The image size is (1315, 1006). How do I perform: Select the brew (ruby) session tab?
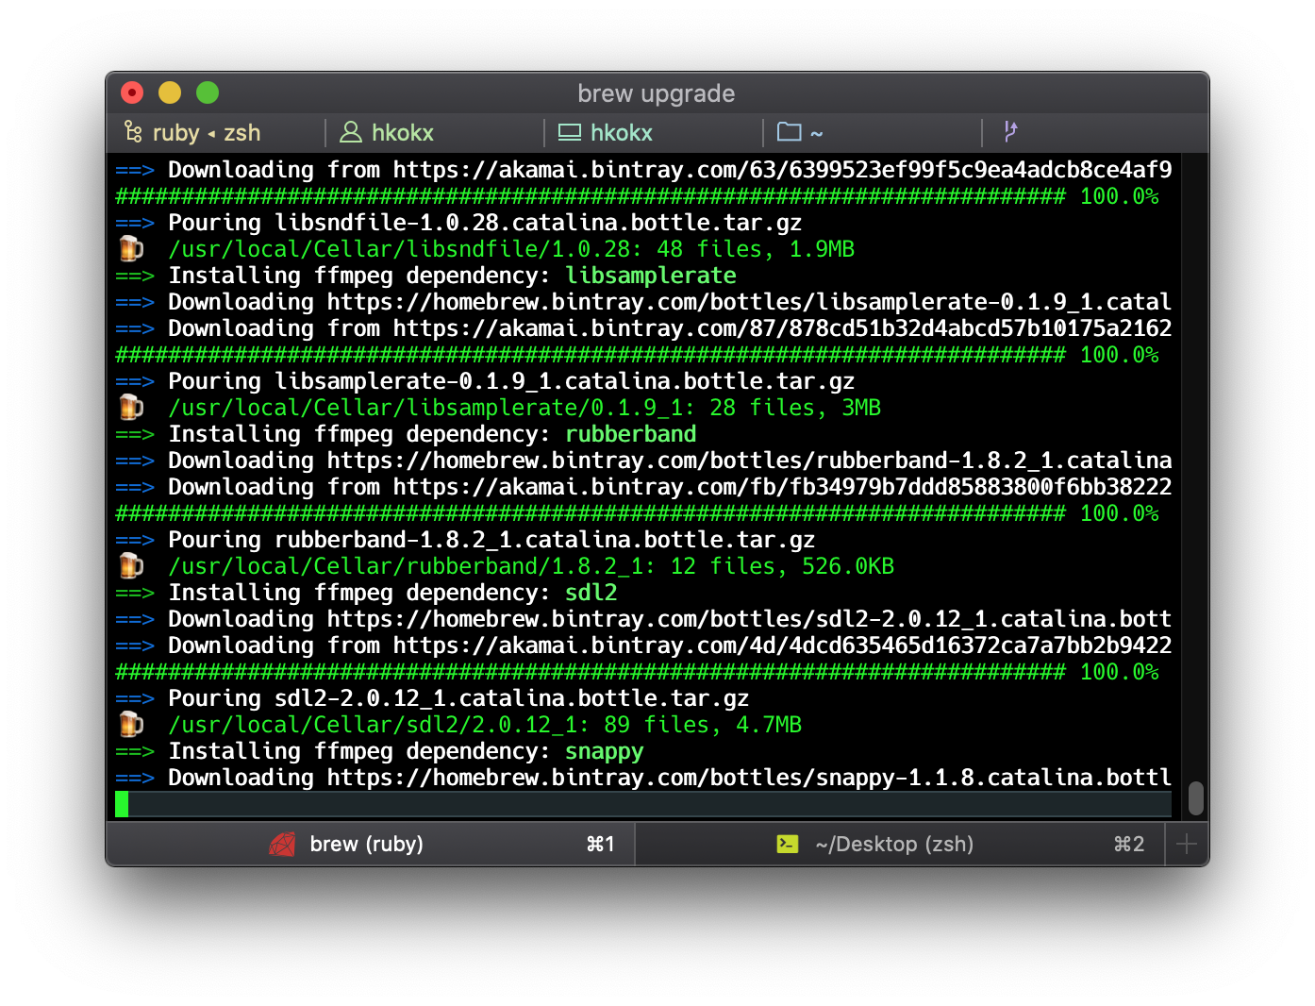click(366, 844)
